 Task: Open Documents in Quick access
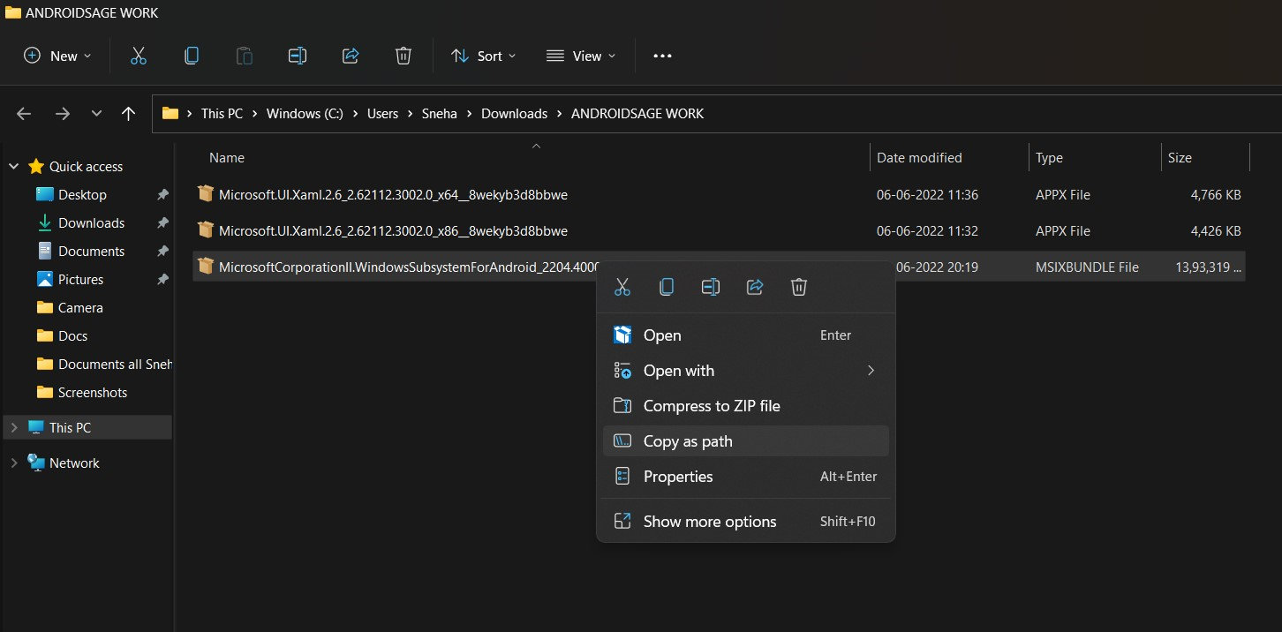(x=92, y=251)
